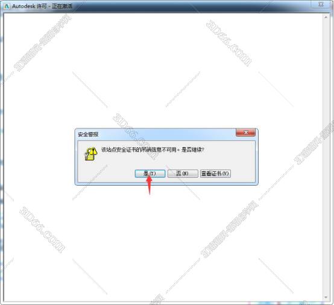
Task: Click the red arrow pointing at 是(Y)
Action: 150,185
